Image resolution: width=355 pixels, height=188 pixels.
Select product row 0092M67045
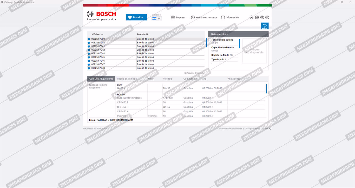click(x=98, y=57)
